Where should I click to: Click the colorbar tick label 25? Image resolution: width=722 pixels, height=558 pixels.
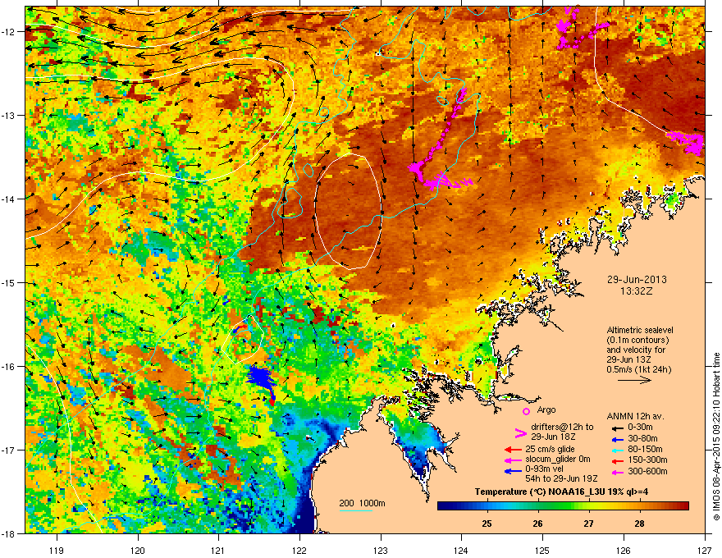(x=487, y=524)
